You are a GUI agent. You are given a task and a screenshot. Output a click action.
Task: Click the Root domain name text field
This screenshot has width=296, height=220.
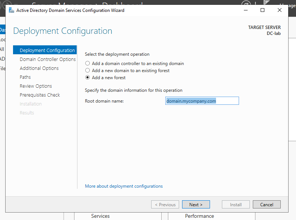click(x=202, y=101)
